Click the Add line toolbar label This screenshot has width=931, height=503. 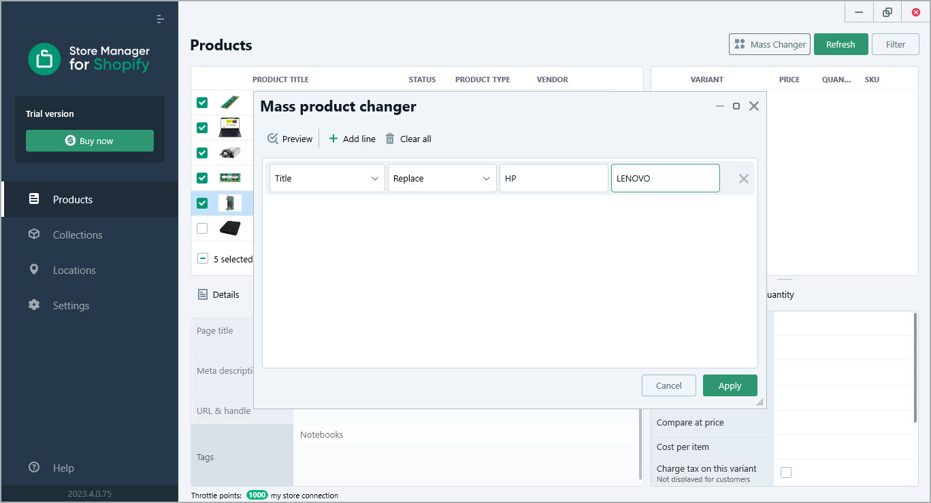359,139
